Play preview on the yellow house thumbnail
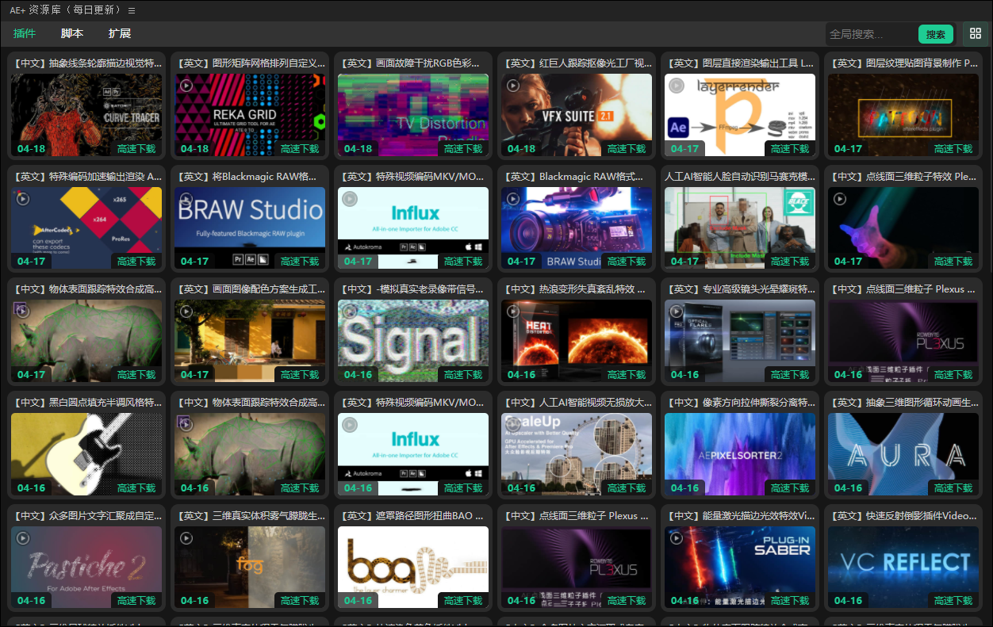This screenshot has height=627, width=993. (x=186, y=312)
